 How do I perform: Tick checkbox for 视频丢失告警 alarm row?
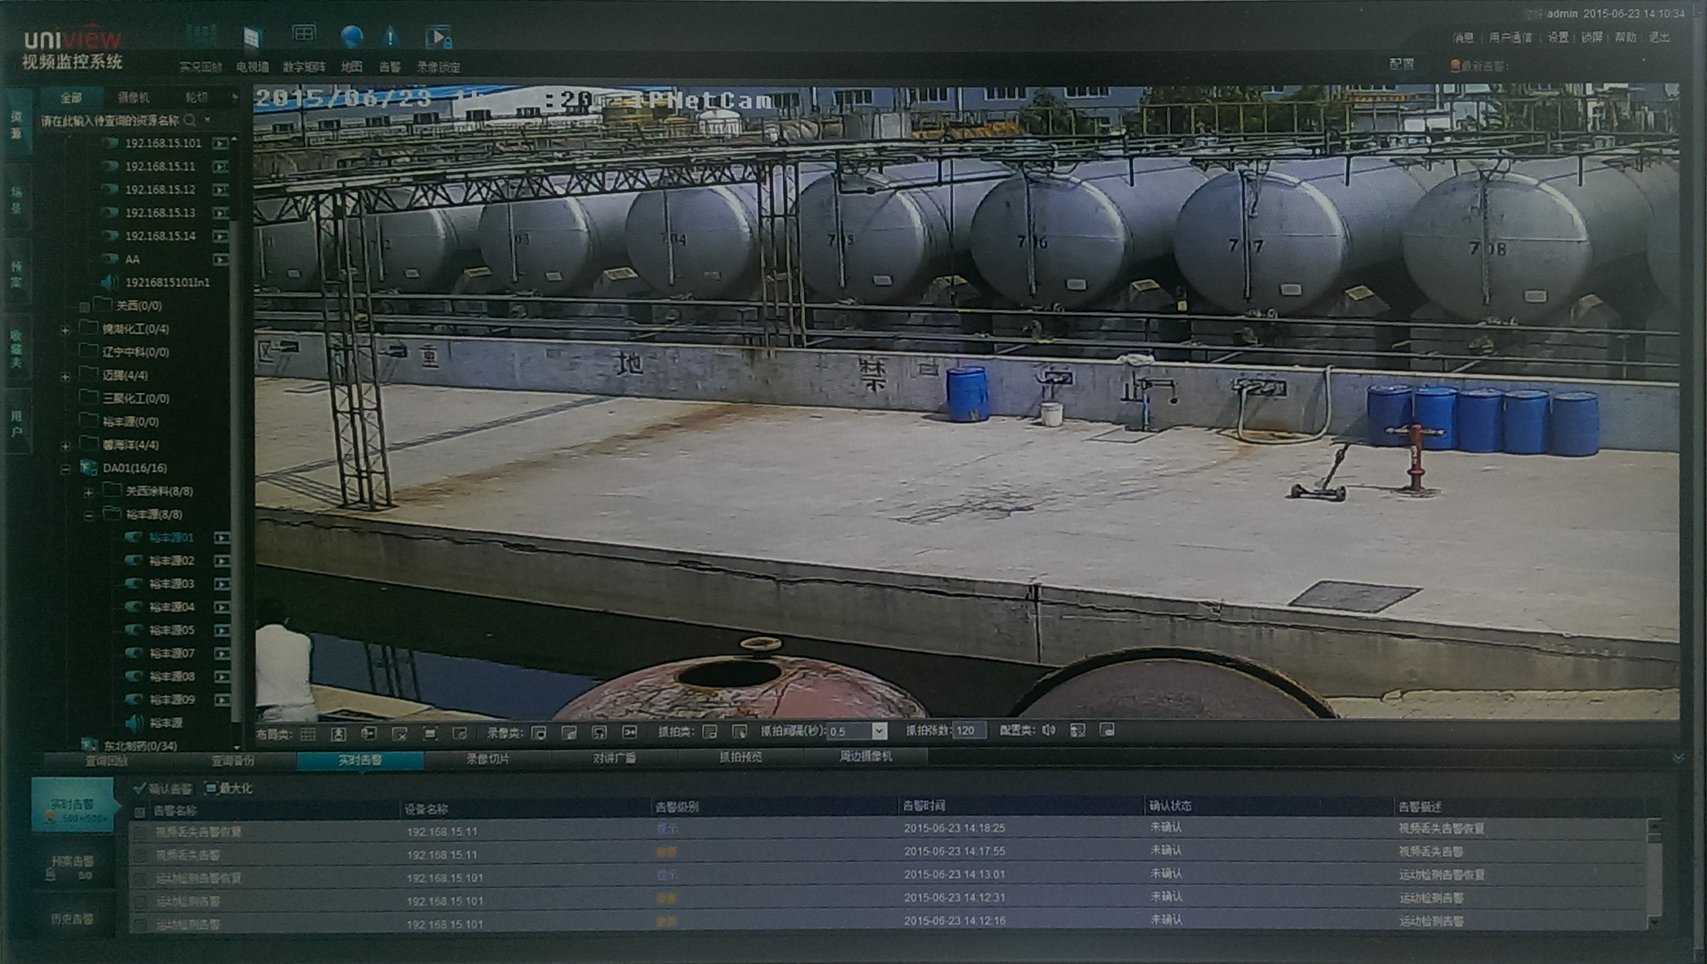pos(141,856)
